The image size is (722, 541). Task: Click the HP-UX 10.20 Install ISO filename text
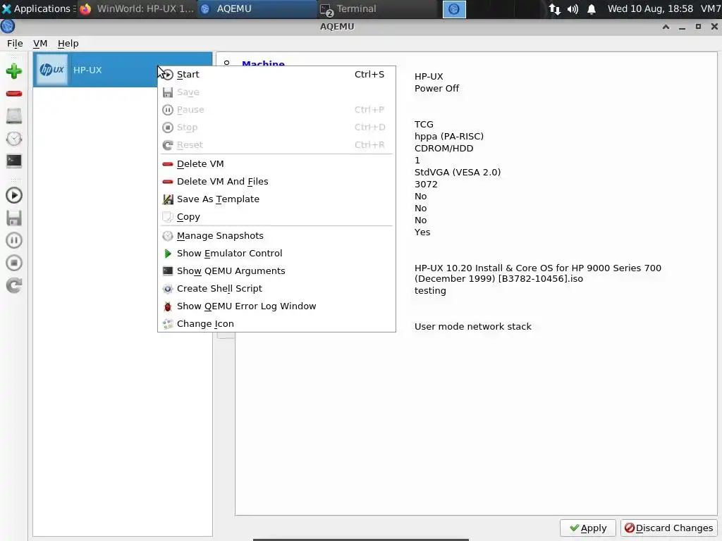pos(537,273)
